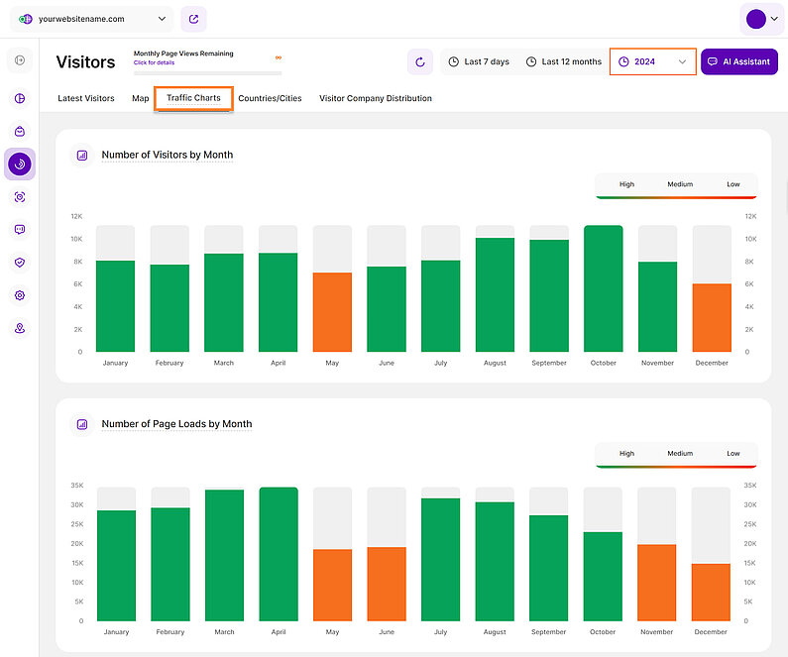Viewport: 788px width, 657px height.
Task: Open the 2024 year dropdown
Action: pos(653,61)
